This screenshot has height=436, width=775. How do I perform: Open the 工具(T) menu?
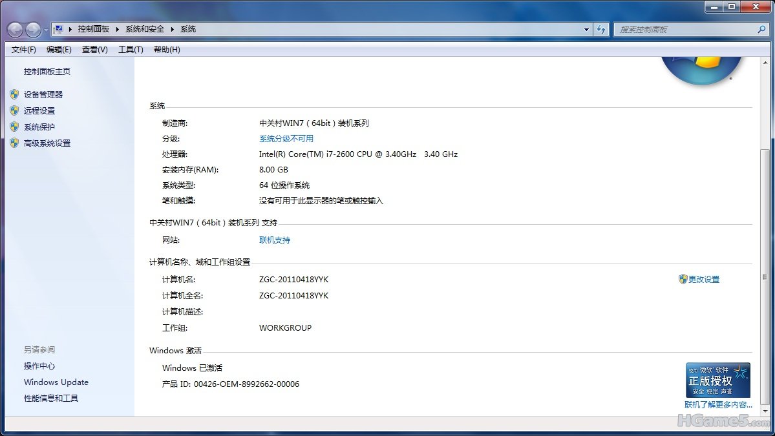coord(131,49)
